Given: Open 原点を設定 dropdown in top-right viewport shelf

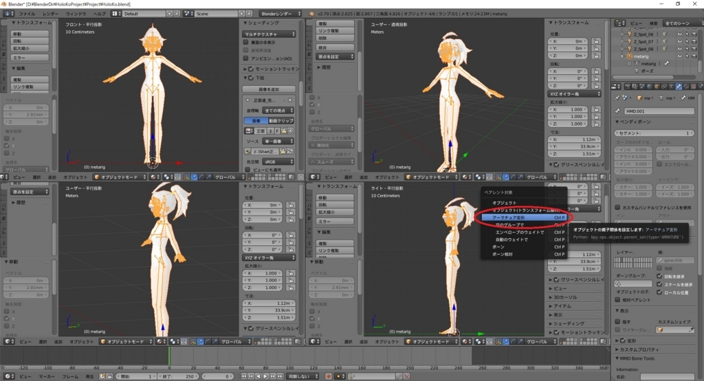Looking at the screenshot, I should coord(335,56).
